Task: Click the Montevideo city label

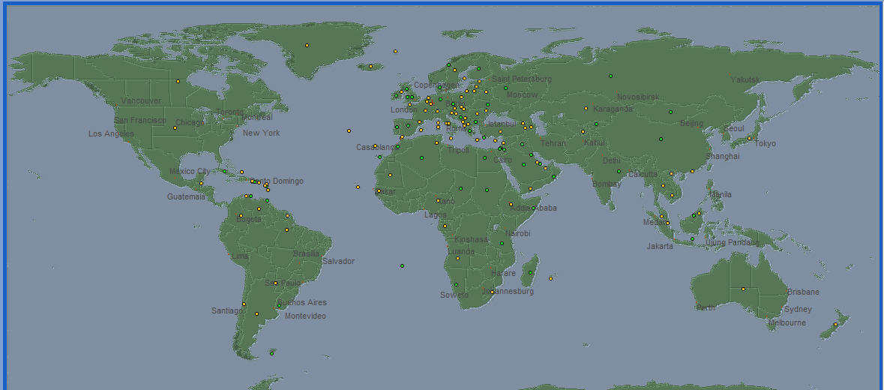Action: (305, 316)
